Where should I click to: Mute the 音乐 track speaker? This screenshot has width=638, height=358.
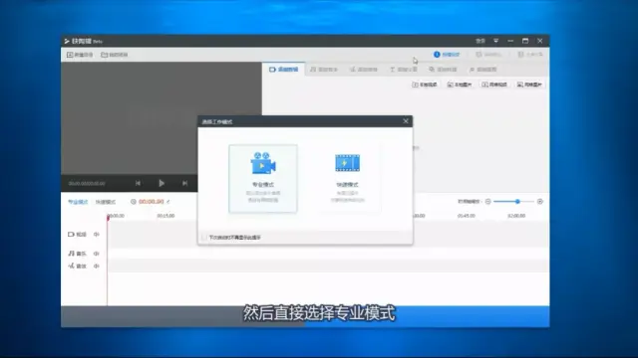pyautogui.click(x=97, y=254)
